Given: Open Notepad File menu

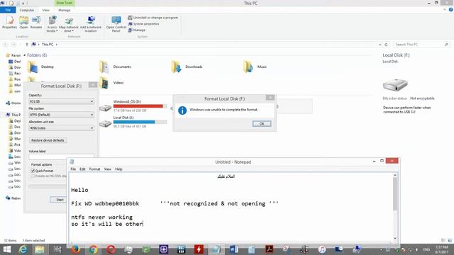Looking at the screenshot, I should coord(73,169).
